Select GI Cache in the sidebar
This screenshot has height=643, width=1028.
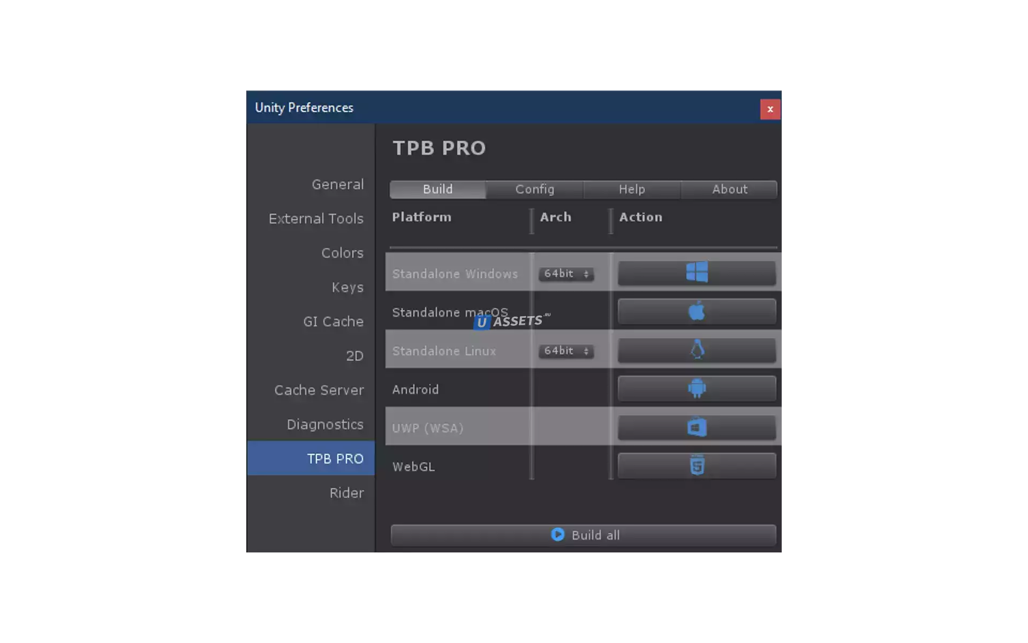coord(333,322)
